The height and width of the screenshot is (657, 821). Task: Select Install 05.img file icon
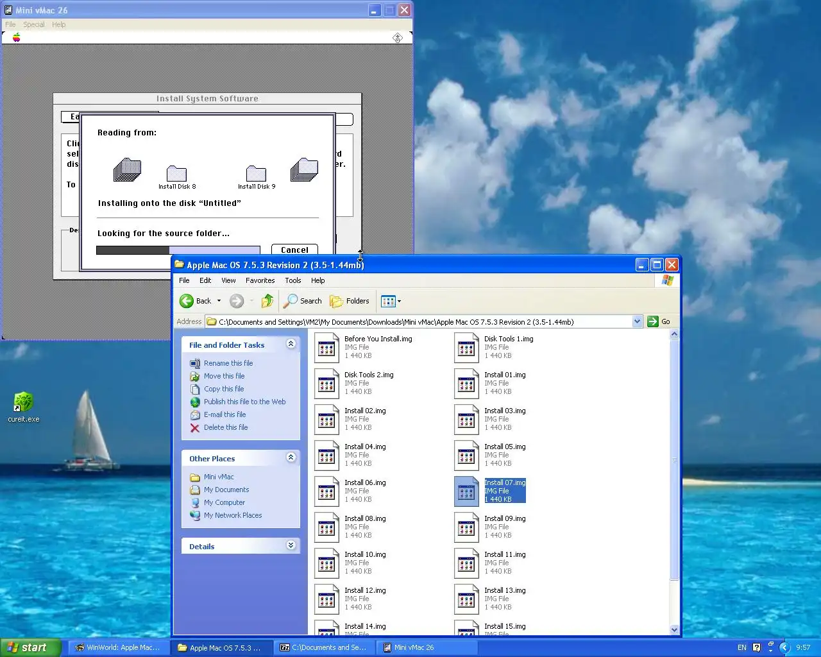point(466,455)
